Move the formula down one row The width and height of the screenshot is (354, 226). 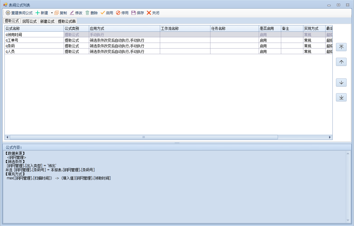click(x=341, y=83)
